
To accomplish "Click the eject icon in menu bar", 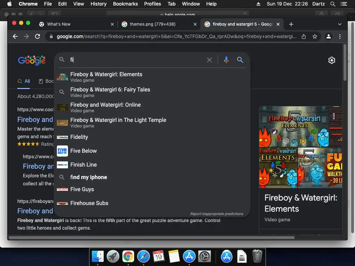I will (x=258, y=4).
